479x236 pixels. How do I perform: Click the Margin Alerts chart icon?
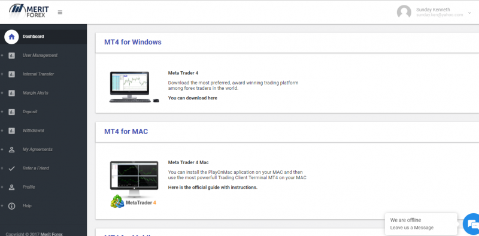(11, 93)
